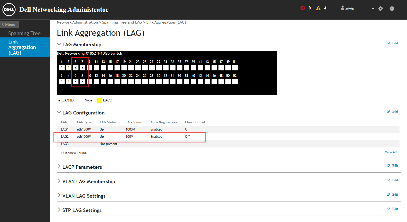Open the red error alerts icon
The image size is (407, 222).
[x=303, y=8]
